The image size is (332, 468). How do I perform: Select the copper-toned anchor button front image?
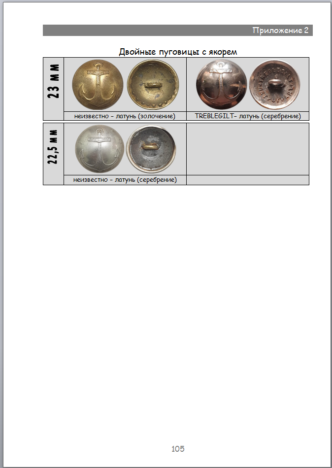[x=222, y=85]
